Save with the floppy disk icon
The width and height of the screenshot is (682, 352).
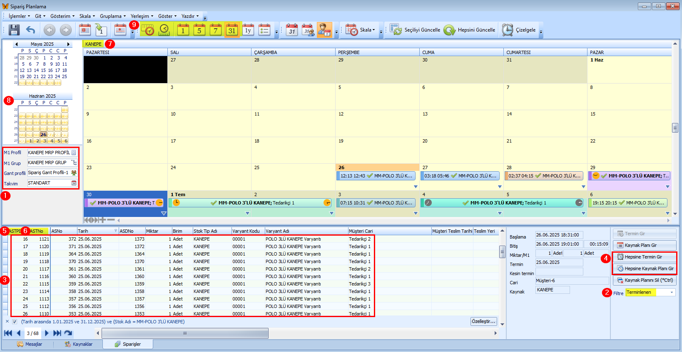[14, 30]
